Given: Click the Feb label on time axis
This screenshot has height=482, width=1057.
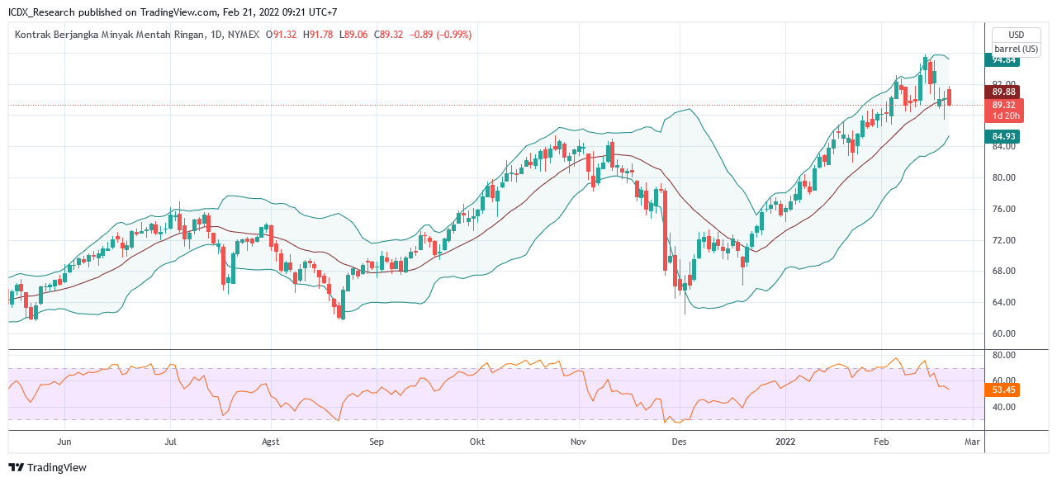Looking at the screenshot, I should 882,442.
